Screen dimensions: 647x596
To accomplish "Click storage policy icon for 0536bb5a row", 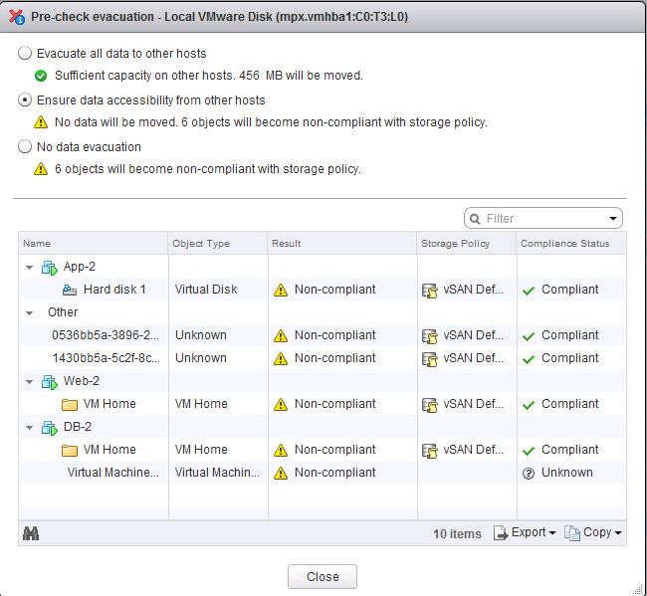I will click(430, 336).
